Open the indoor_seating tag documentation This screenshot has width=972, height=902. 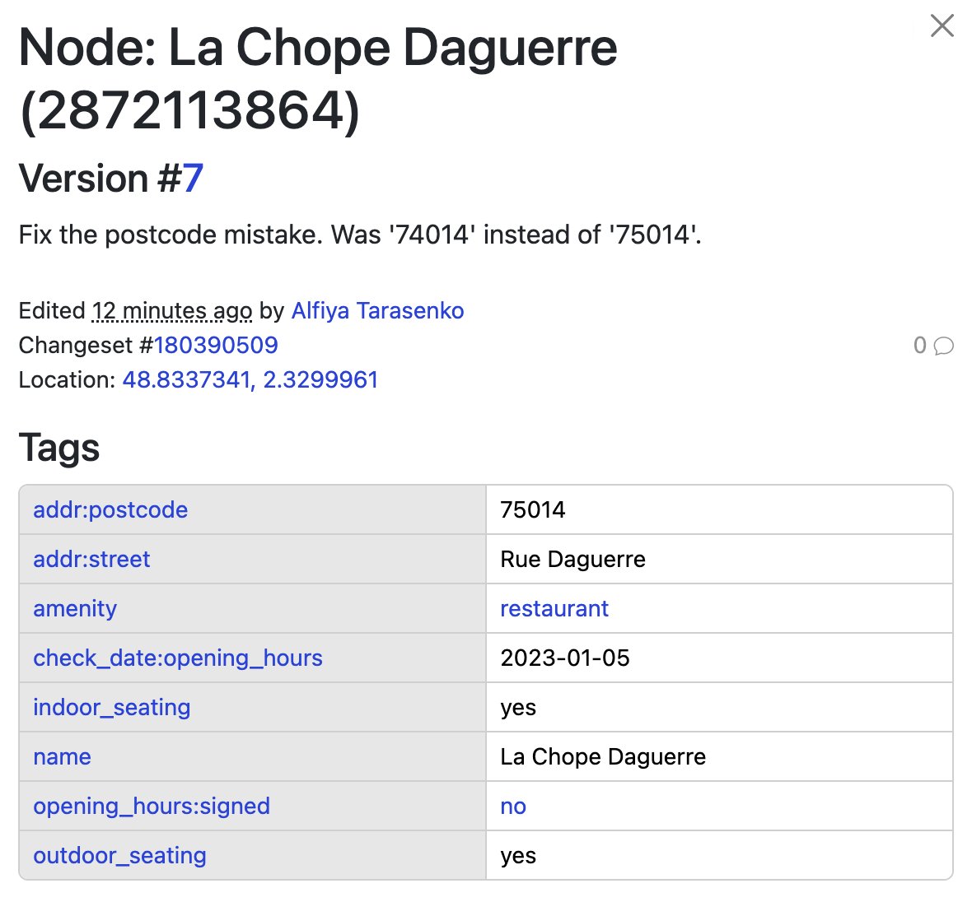pyautogui.click(x=111, y=707)
